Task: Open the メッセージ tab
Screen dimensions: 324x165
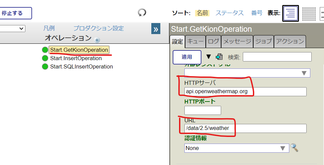Action: pos(237,41)
